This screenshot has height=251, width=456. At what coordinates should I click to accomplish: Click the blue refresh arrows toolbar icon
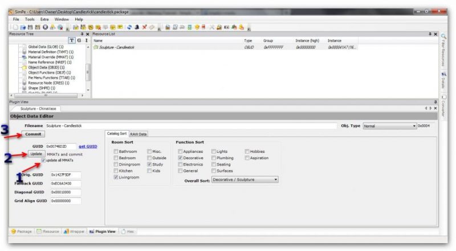click(131, 27)
